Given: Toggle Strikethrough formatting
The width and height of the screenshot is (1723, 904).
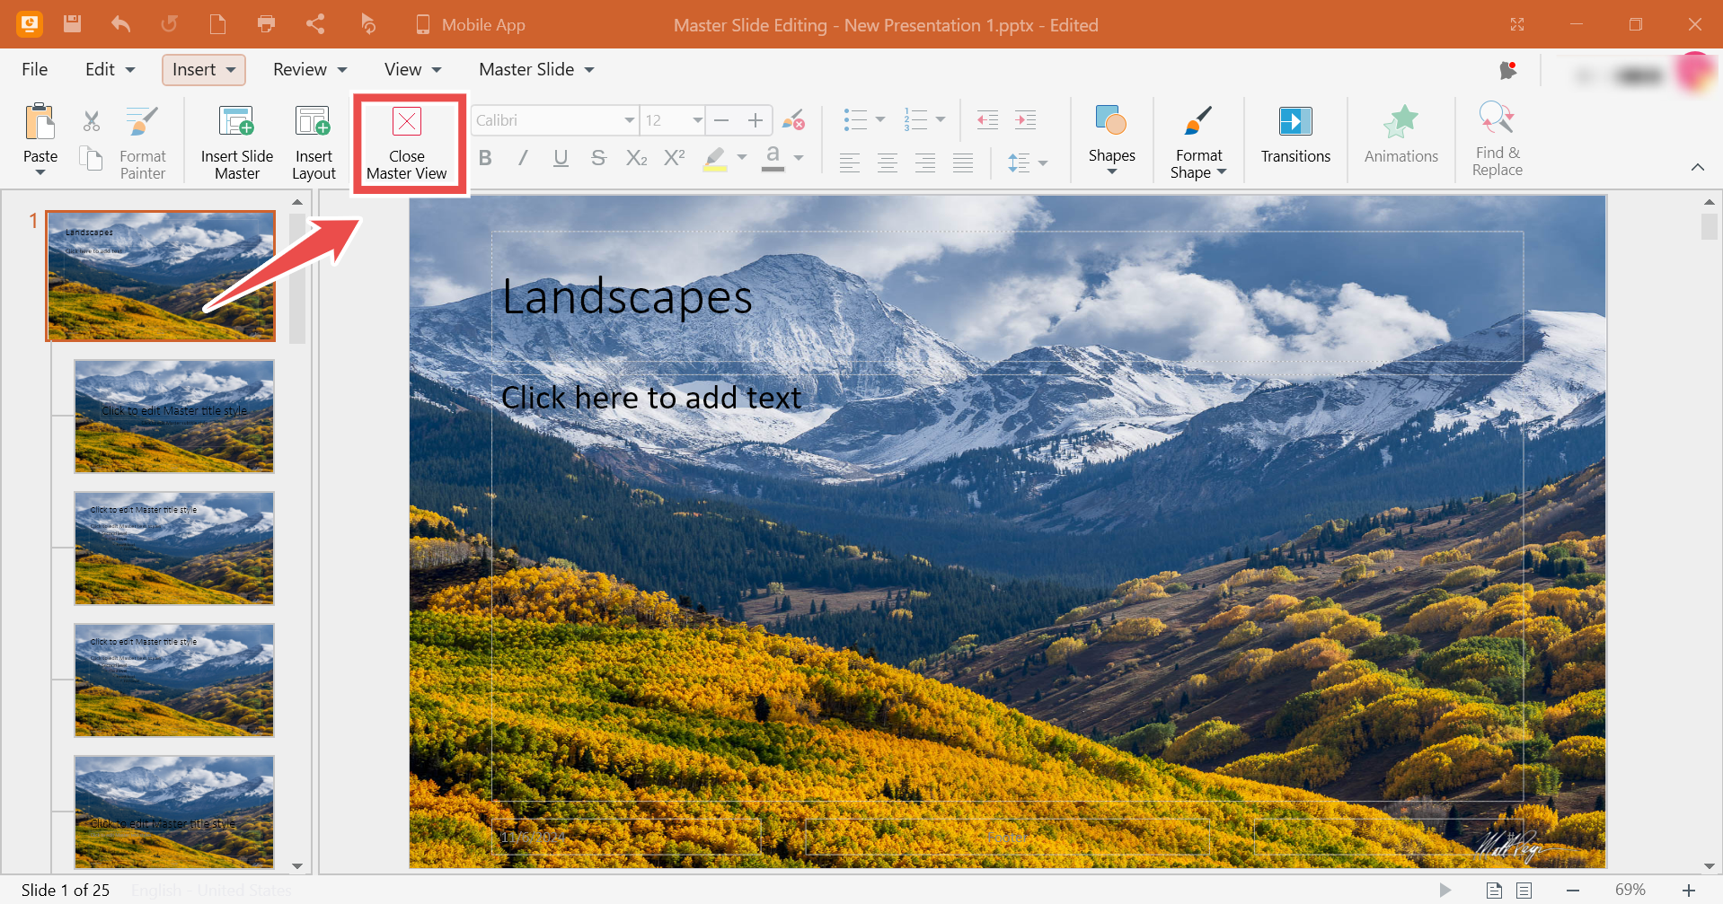Looking at the screenshot, I should pyautogui.click(x=598, y=159).
